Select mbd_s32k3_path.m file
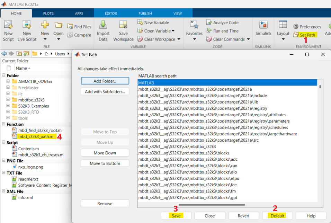 [36, 136]
